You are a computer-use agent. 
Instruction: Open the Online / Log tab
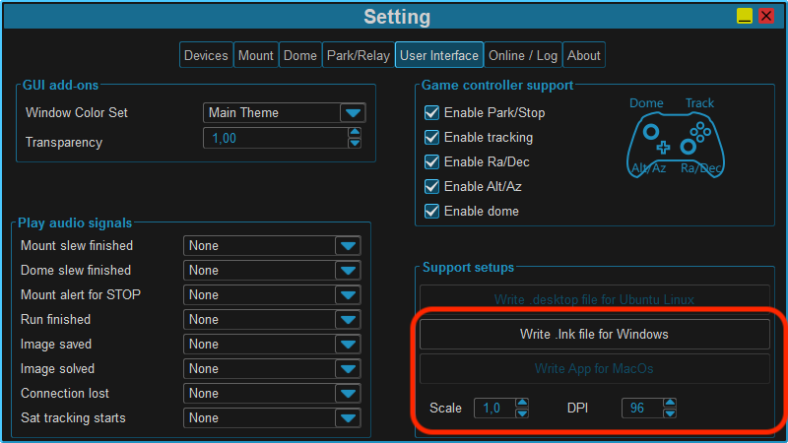[x=523, y=55]
